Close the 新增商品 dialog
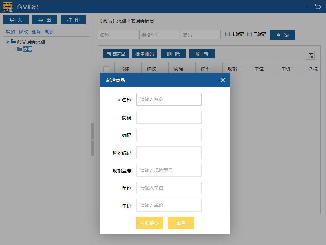Screen dimensions: 326x245 tap(222, 80)
